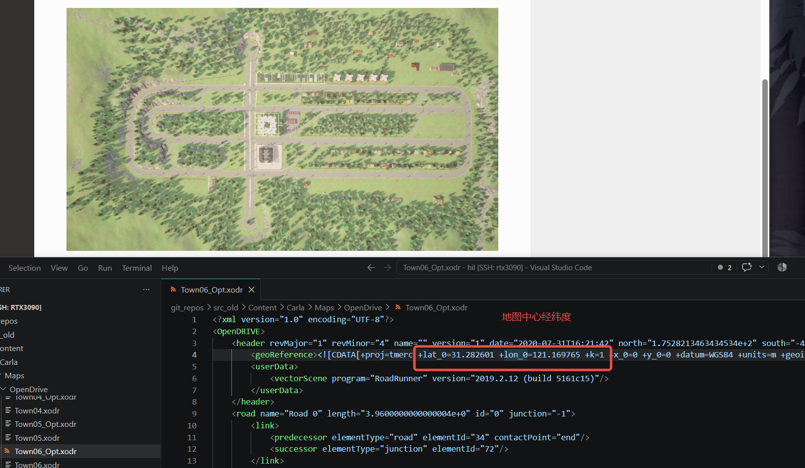Open the chat icon in title bar
This screenshot has width=805, height=468.
(746, 267)
